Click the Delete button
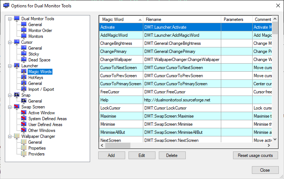 pyautogui.click(x=172, y=155)
